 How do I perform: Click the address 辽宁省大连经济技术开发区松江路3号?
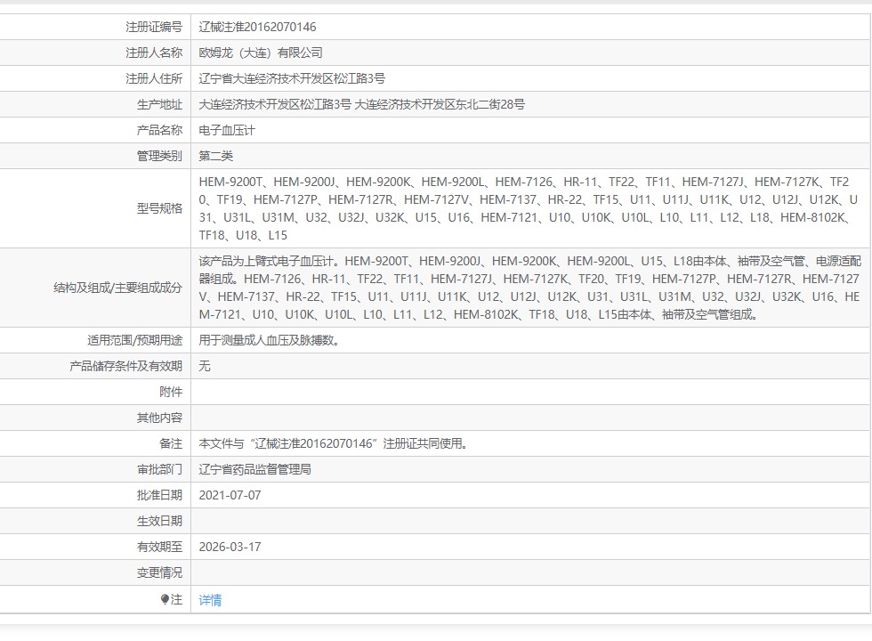coord(292,78)
